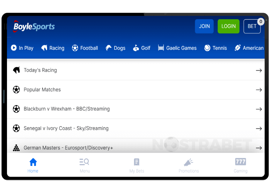The image size is (270, 191).
Task: Click the ball icon beside Blackburn v Wrexham
Action: click(16, 109)
